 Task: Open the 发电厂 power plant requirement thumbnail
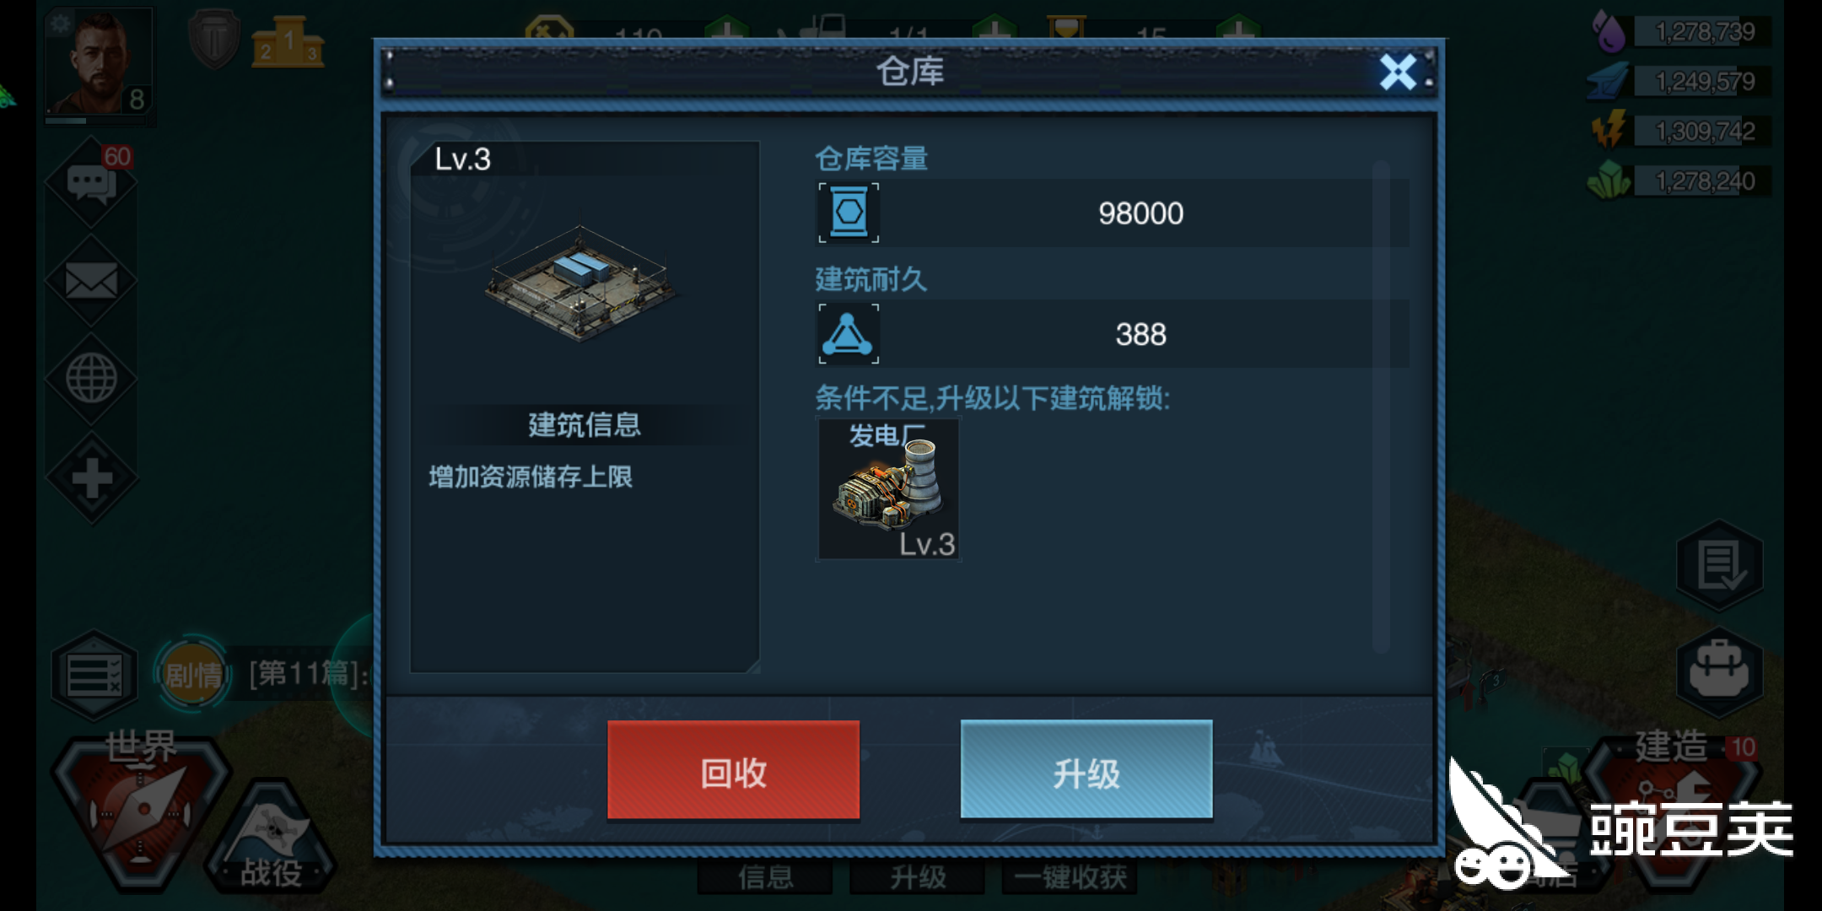888,489
